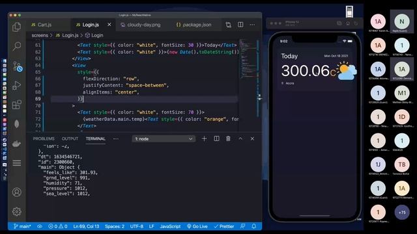Open the Docker whale icon view
417x234 pixels.
point(16,144)
